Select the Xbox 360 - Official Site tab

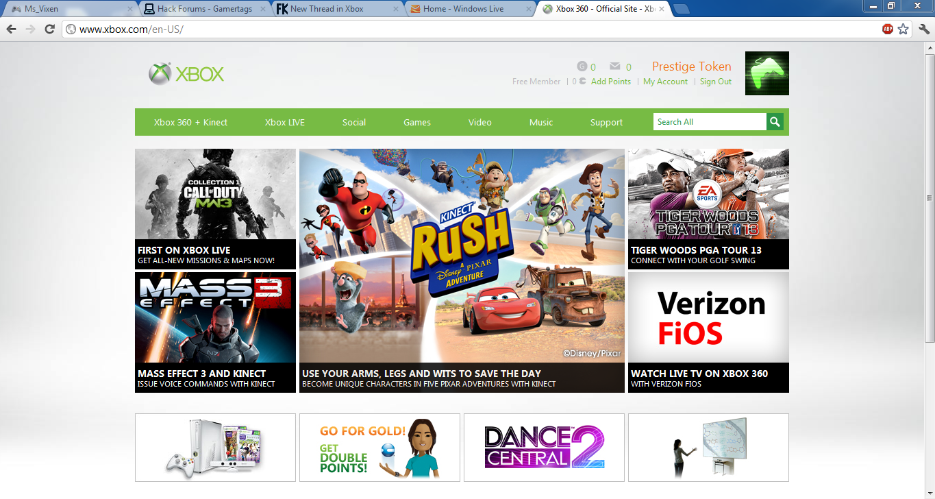click(603, 9)
